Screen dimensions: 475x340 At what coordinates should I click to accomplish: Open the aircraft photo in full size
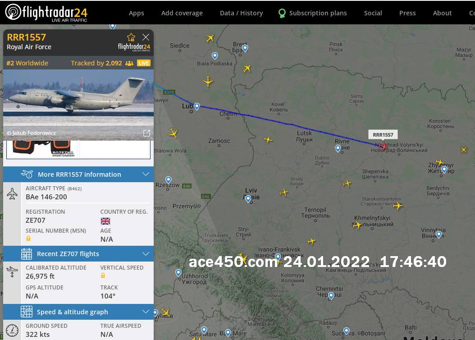click(146, 133)
